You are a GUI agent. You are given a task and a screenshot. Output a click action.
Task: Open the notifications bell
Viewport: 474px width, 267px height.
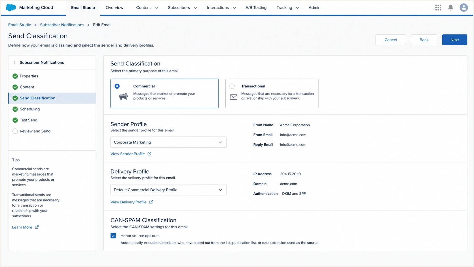[x=450, y=8]
